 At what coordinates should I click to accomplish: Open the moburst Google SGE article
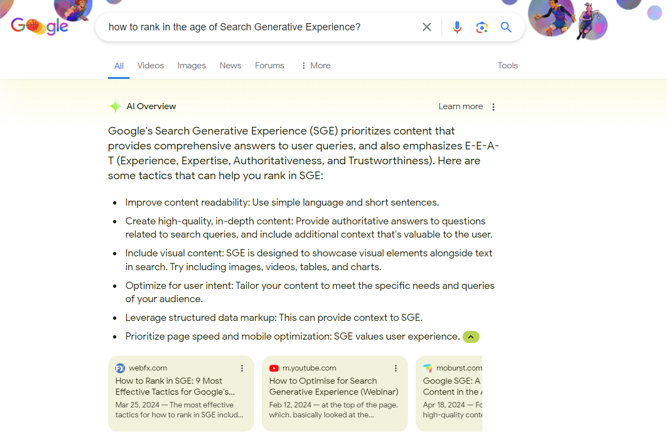[x=452, y=386]
